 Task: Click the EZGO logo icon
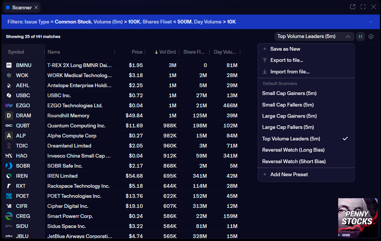tap(9, 105)
